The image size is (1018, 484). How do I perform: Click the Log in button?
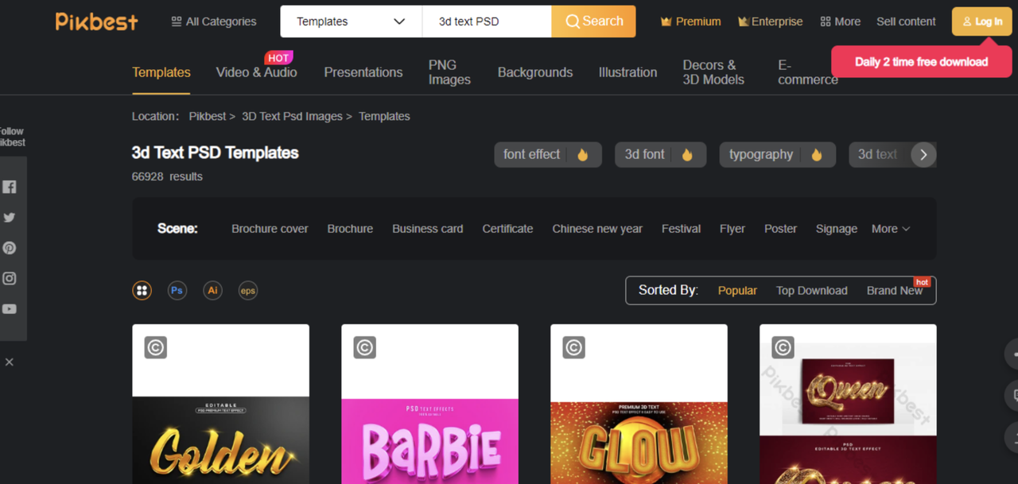982,21
